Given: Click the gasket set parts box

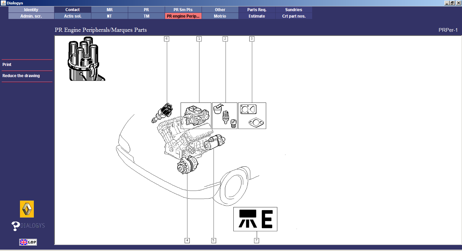Looking at the screenshot, I should coord(252,116).
